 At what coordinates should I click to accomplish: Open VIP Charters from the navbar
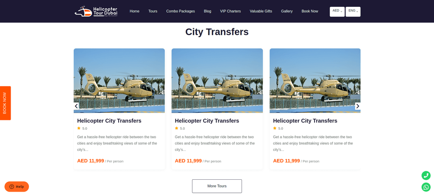click(x=230, y=11)
